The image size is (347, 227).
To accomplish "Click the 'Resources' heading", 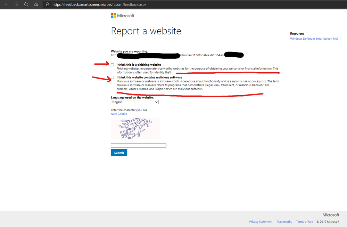I will pyautogui.click(x=297, y=34).
